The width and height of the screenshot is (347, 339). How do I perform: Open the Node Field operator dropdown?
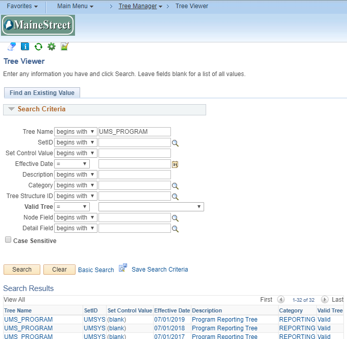[76, 217]
